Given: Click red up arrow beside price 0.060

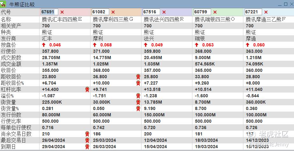Looking at the screenshot, I should coord(247,45).
